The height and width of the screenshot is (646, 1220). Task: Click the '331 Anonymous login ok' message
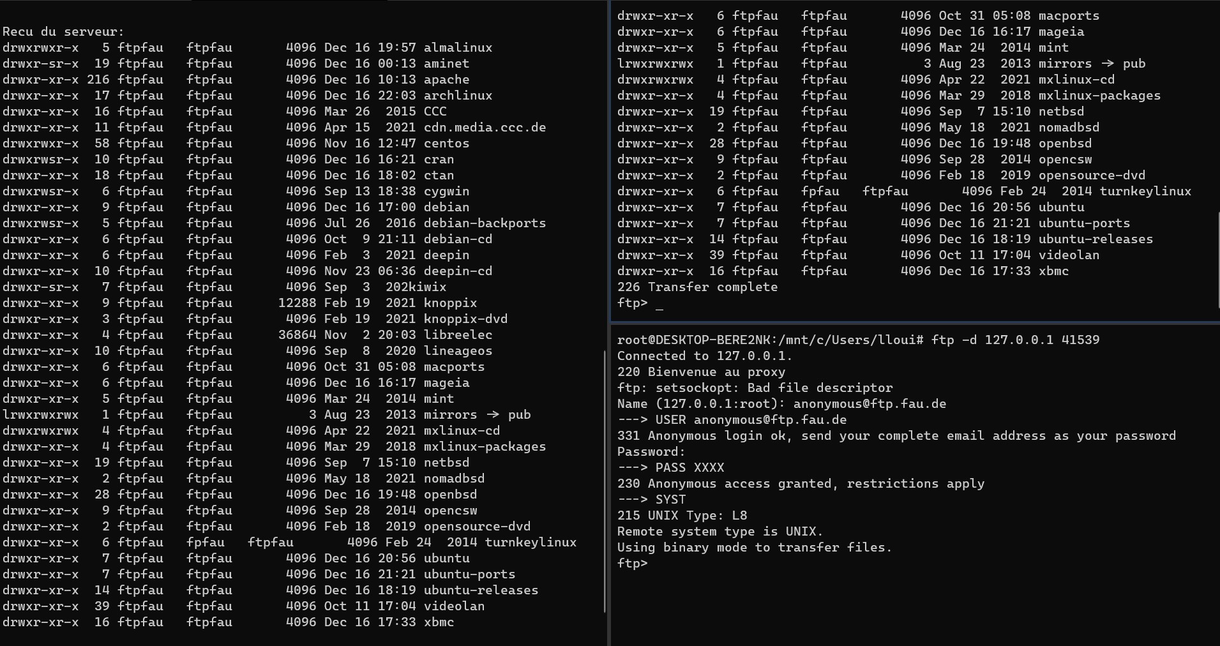point(896,436)
